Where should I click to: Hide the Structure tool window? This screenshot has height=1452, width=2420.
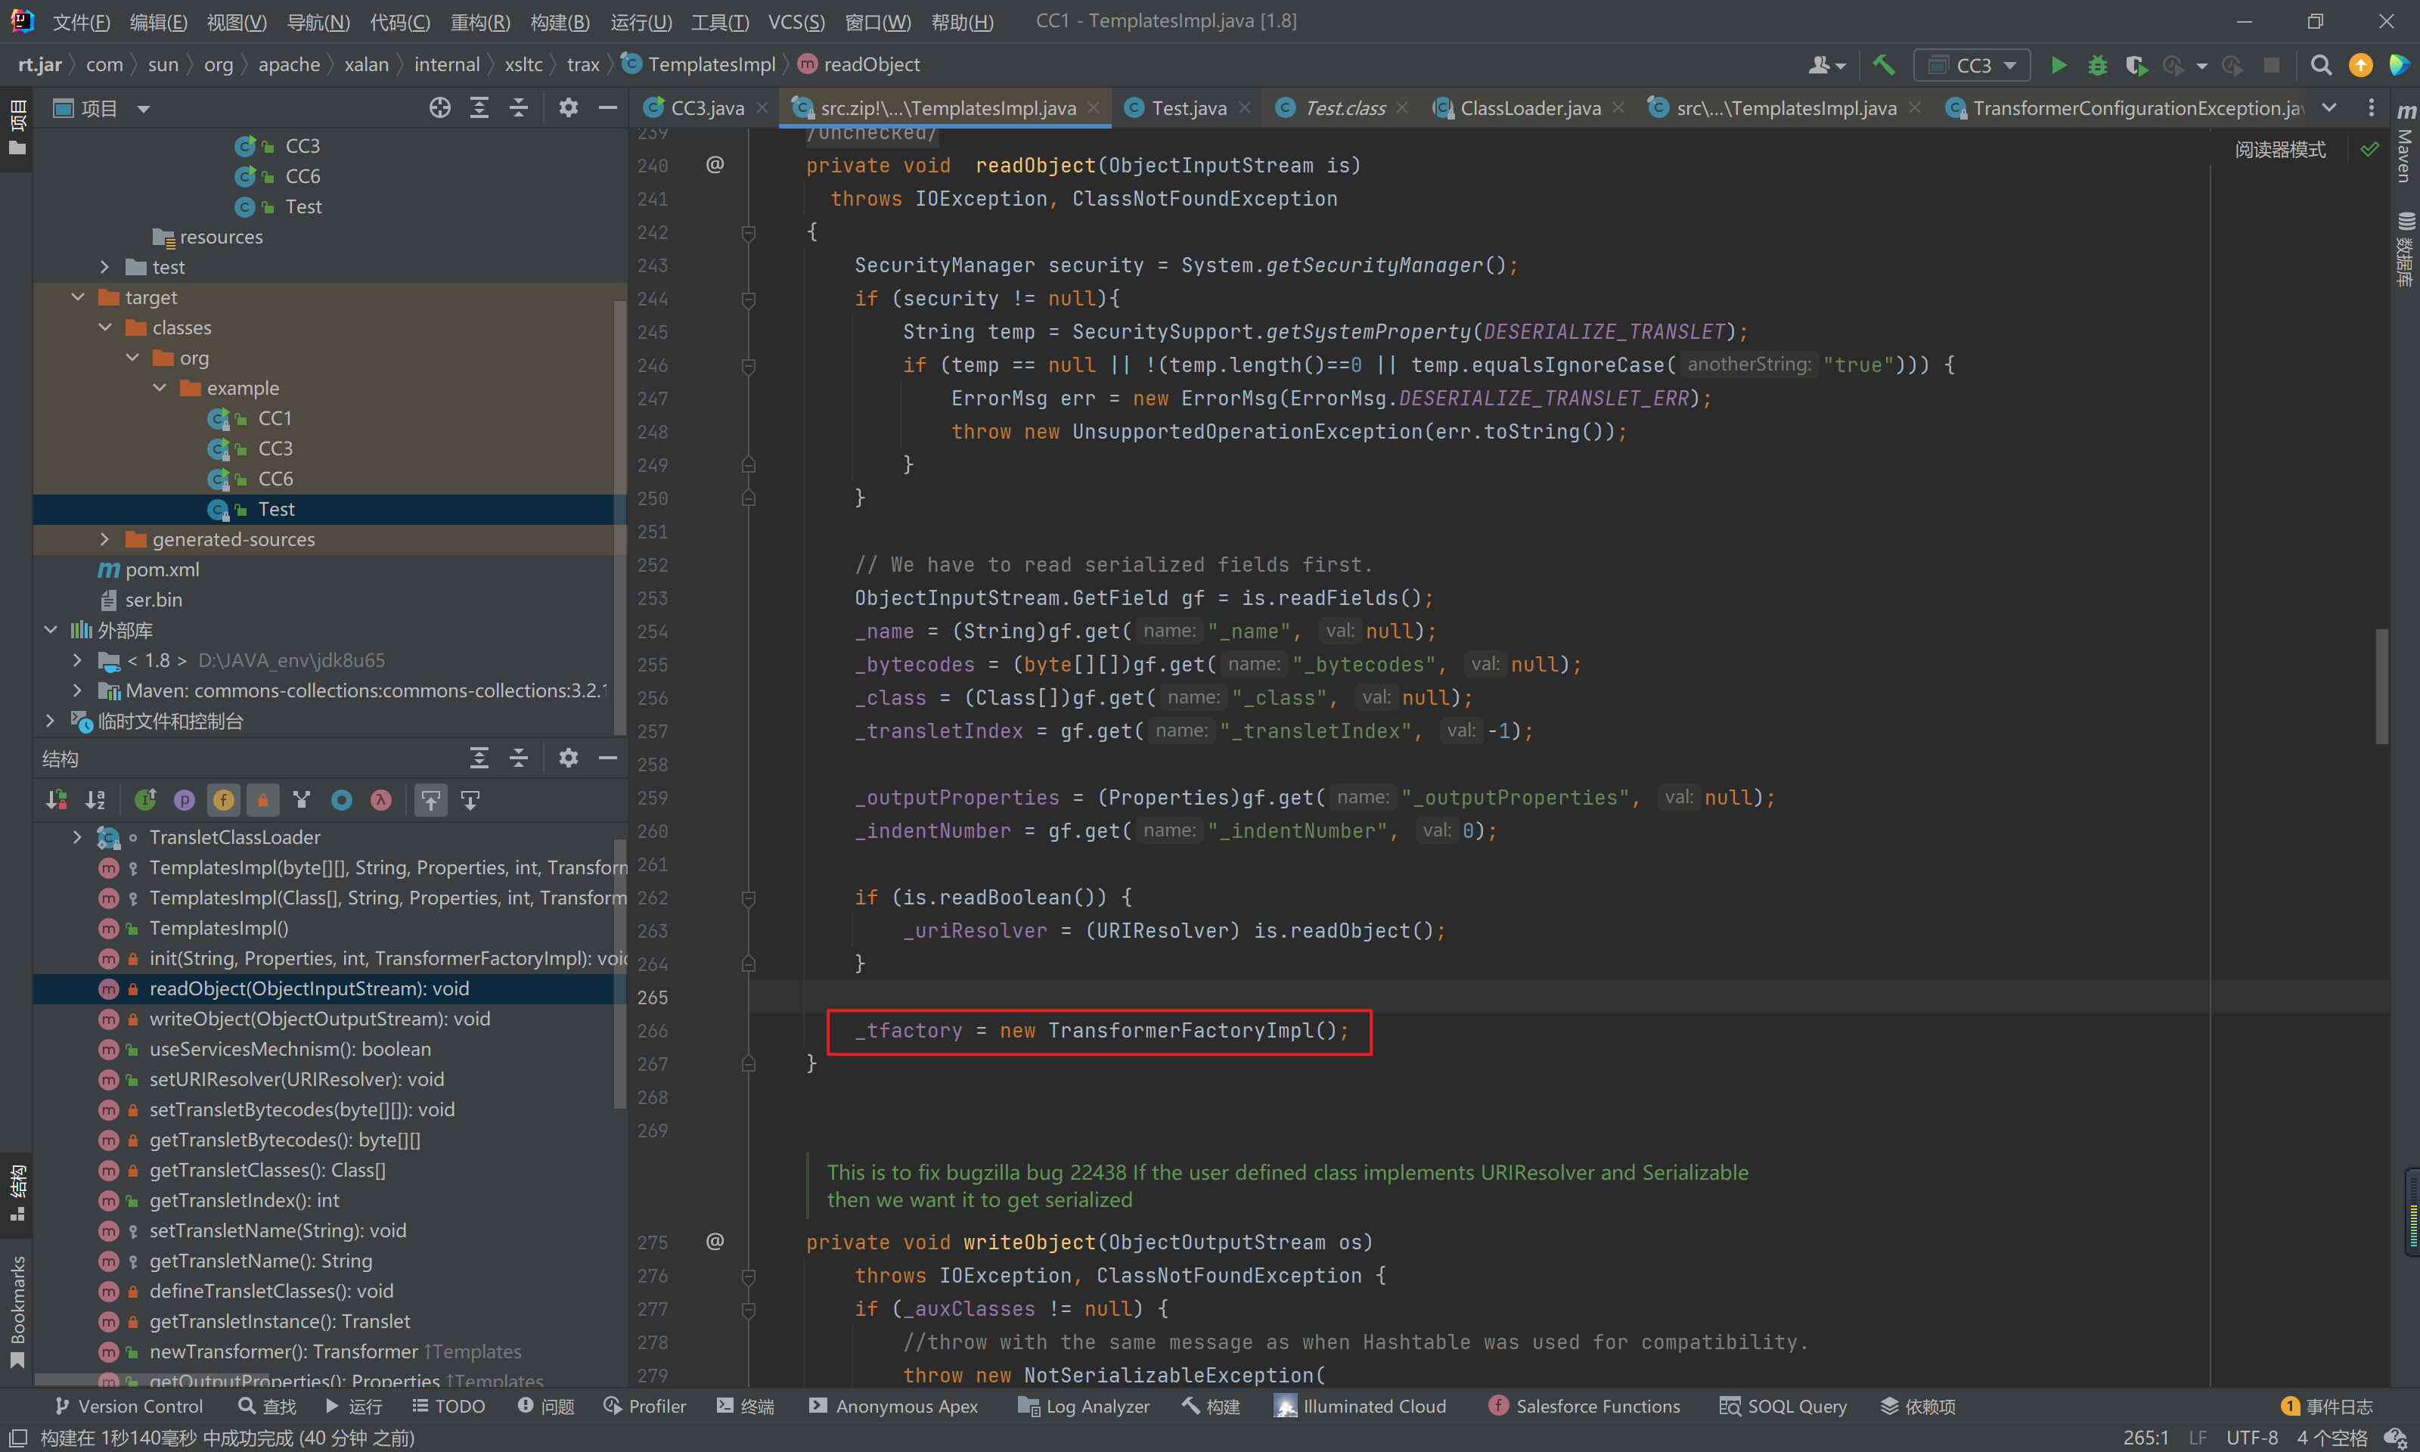click(x=607, y=757)
